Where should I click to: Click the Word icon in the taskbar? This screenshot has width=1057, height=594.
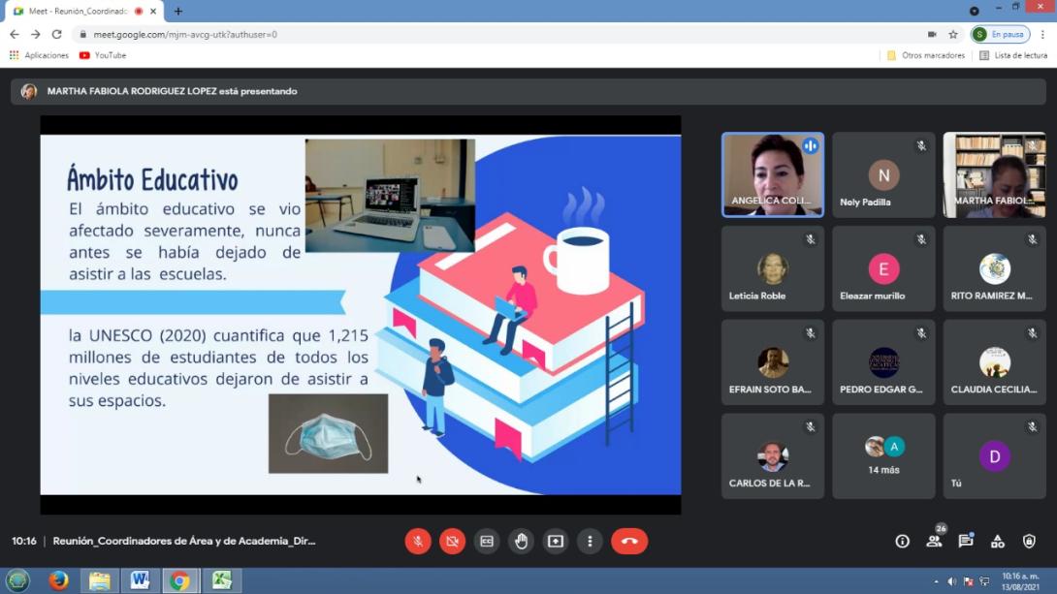(x=140, y=580)
